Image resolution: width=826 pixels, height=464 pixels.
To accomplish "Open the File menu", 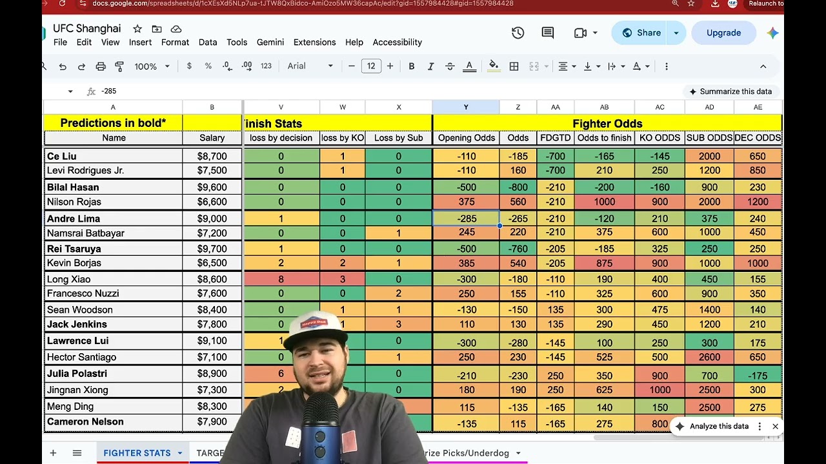I will (60, 43).
